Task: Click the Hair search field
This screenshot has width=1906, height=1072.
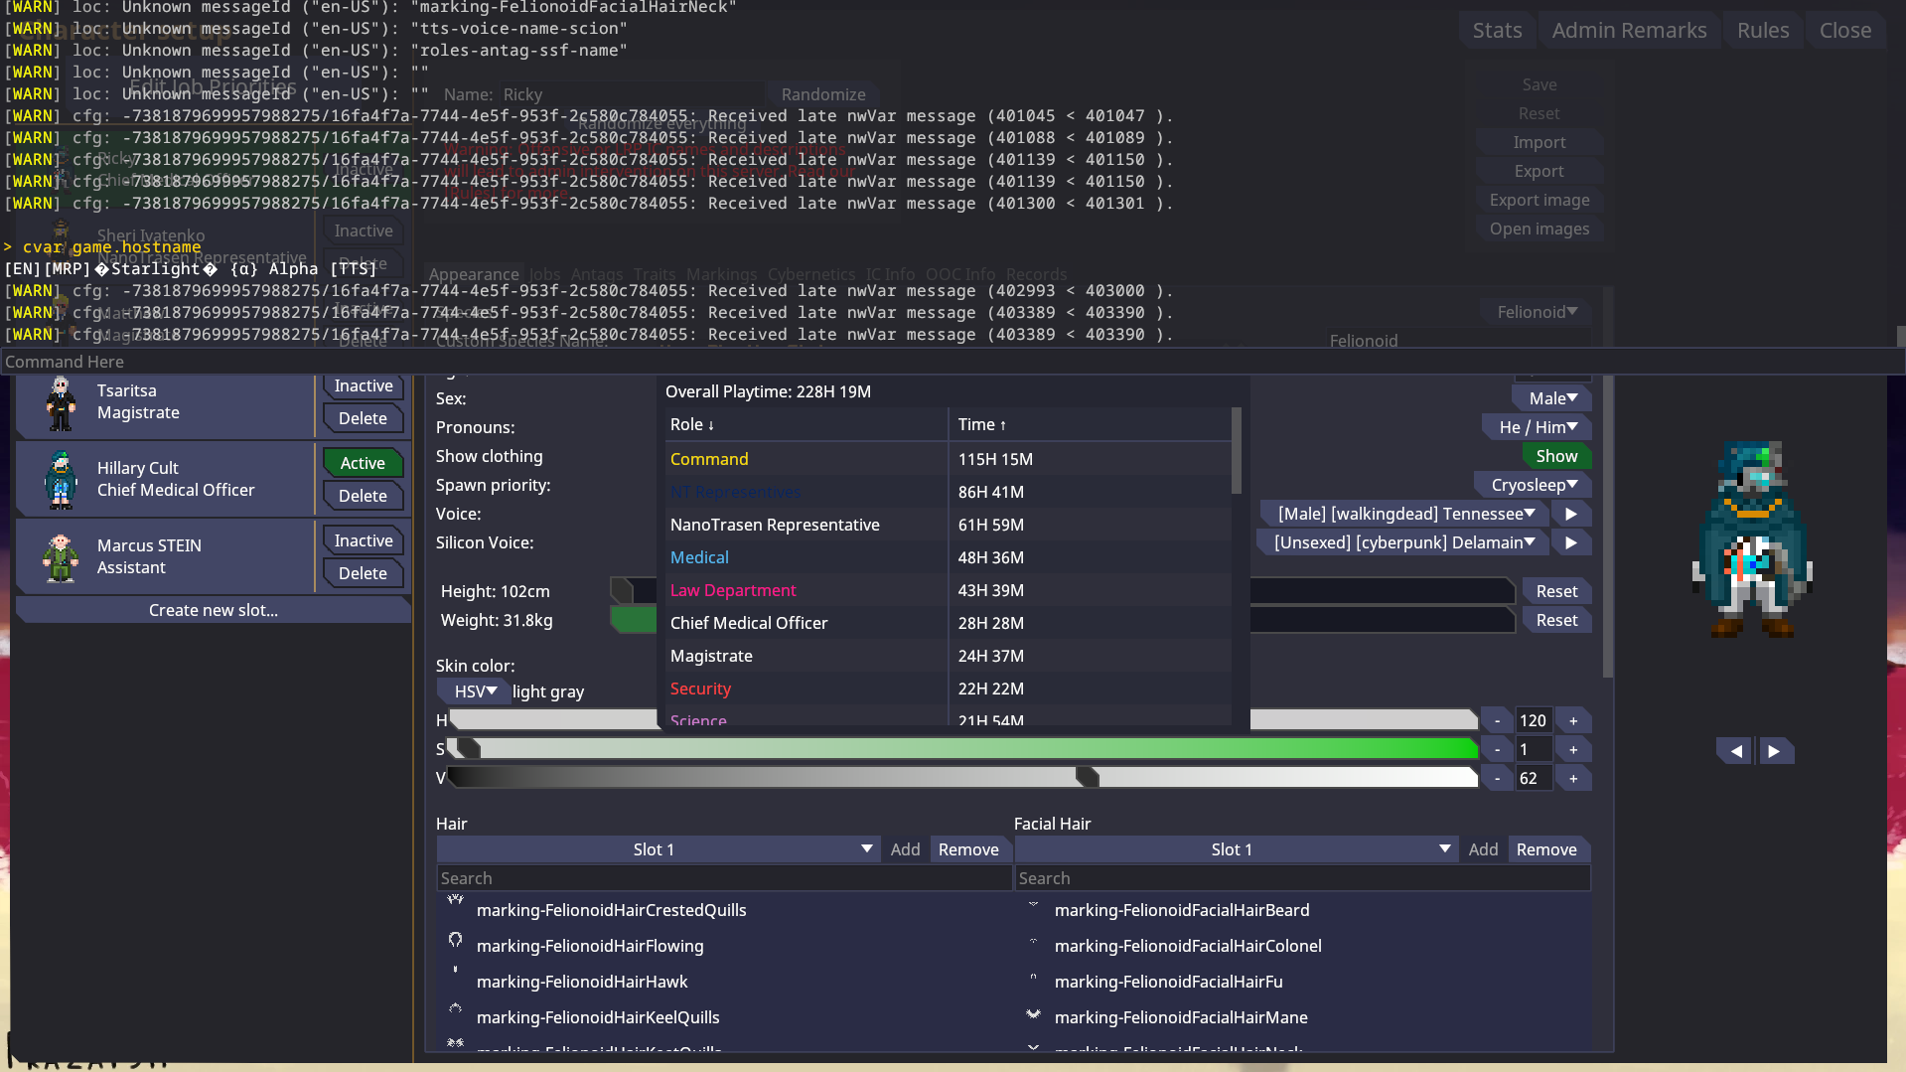Action: pos(723,878)
